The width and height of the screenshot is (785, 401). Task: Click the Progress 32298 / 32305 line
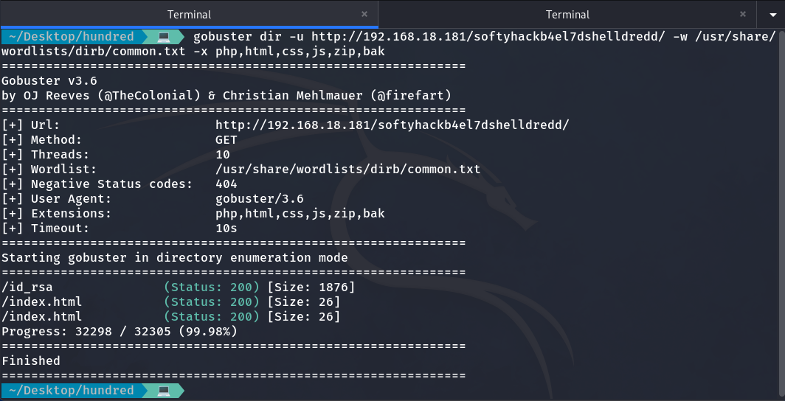119,332
